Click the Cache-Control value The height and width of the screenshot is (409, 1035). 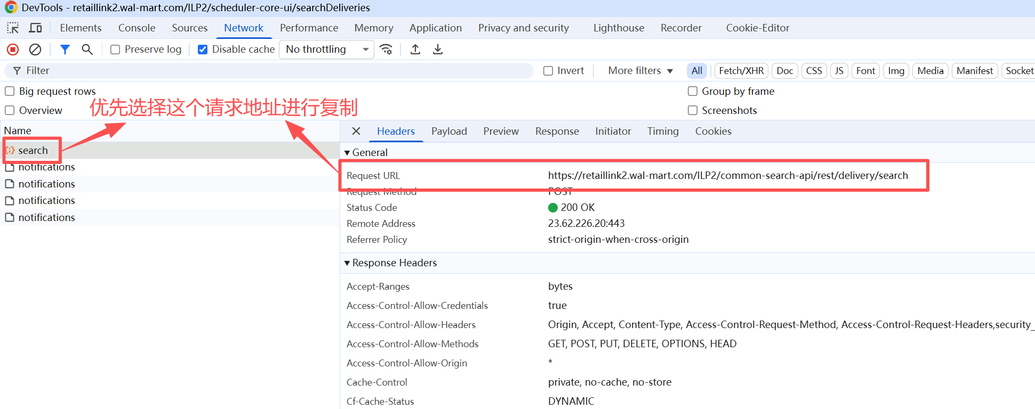coord(610,382)
